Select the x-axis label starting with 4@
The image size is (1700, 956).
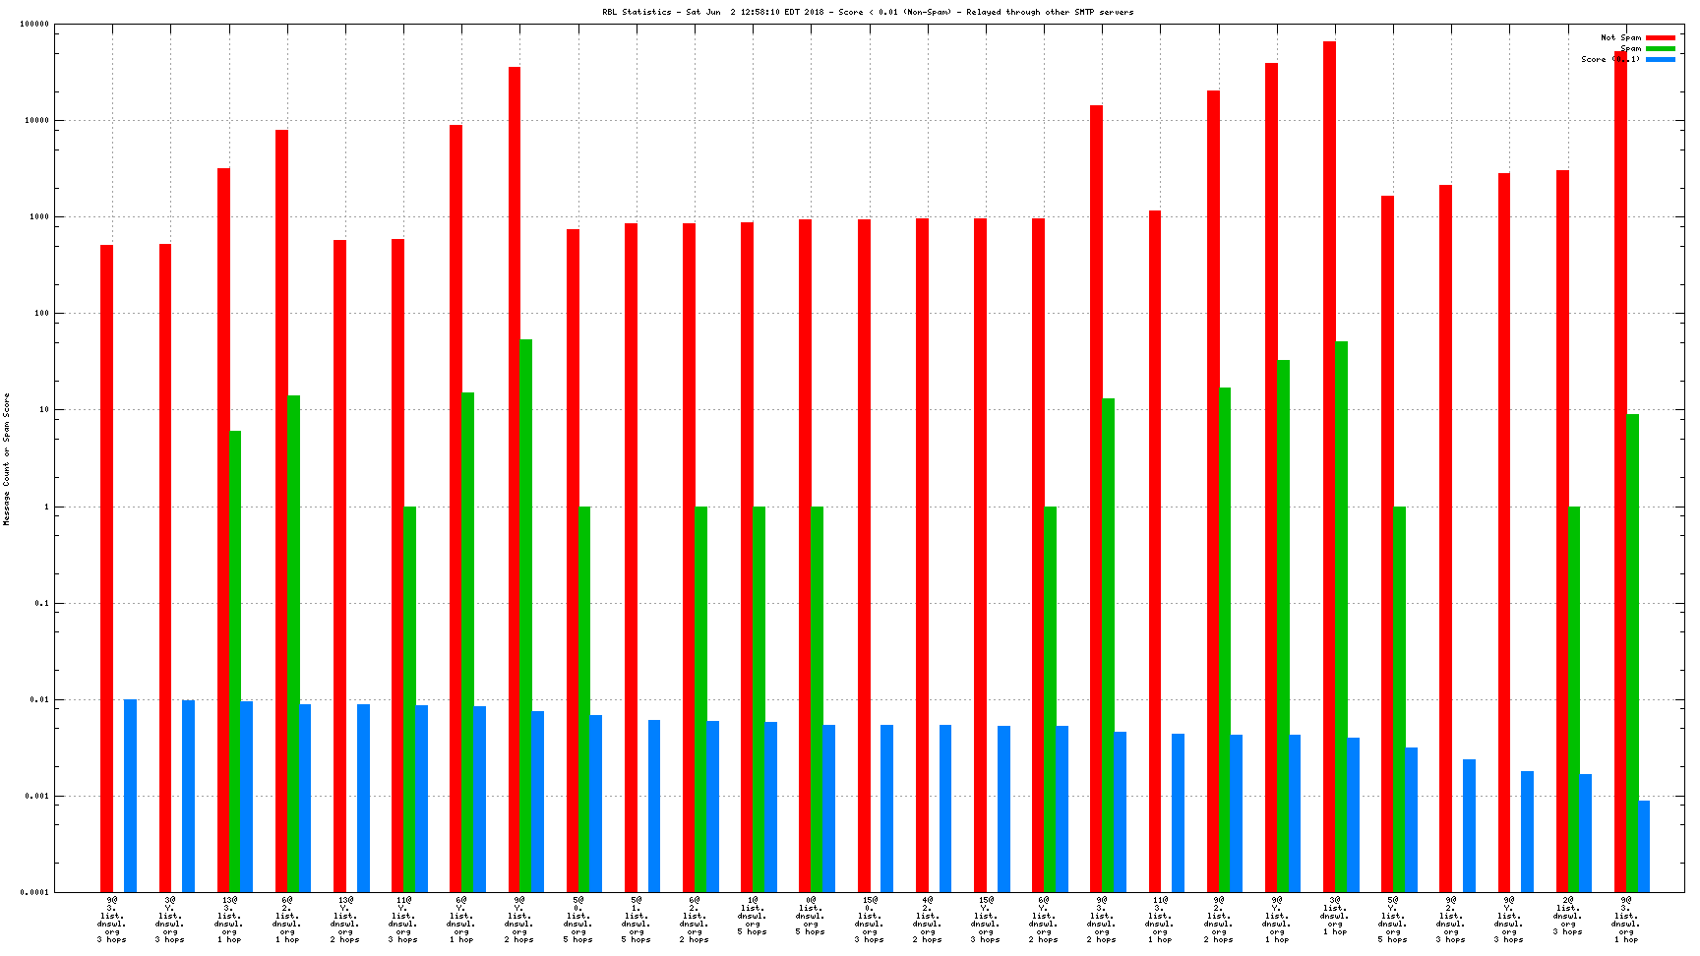[x=928, y=920]
